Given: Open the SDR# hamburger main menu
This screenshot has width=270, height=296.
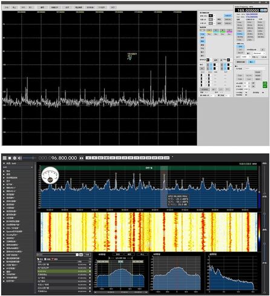Looking at the screenshot, I should click(4, 158).
